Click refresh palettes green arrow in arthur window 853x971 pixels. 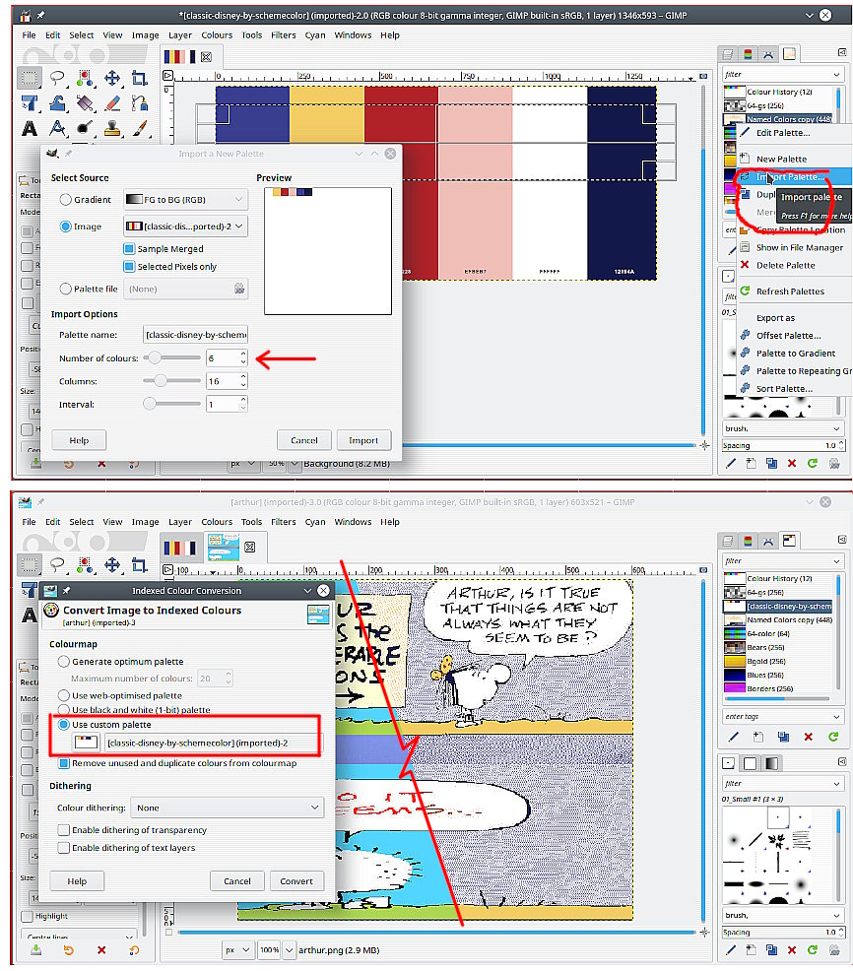tap(833, 737)
